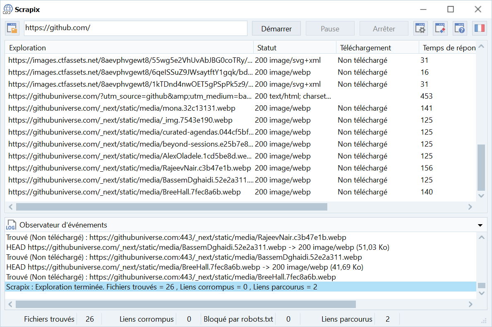Image resolution: width=492 pixels, height=327 pixels.
Task: Click the eraser clear-results icon
Action: (440, 28)
